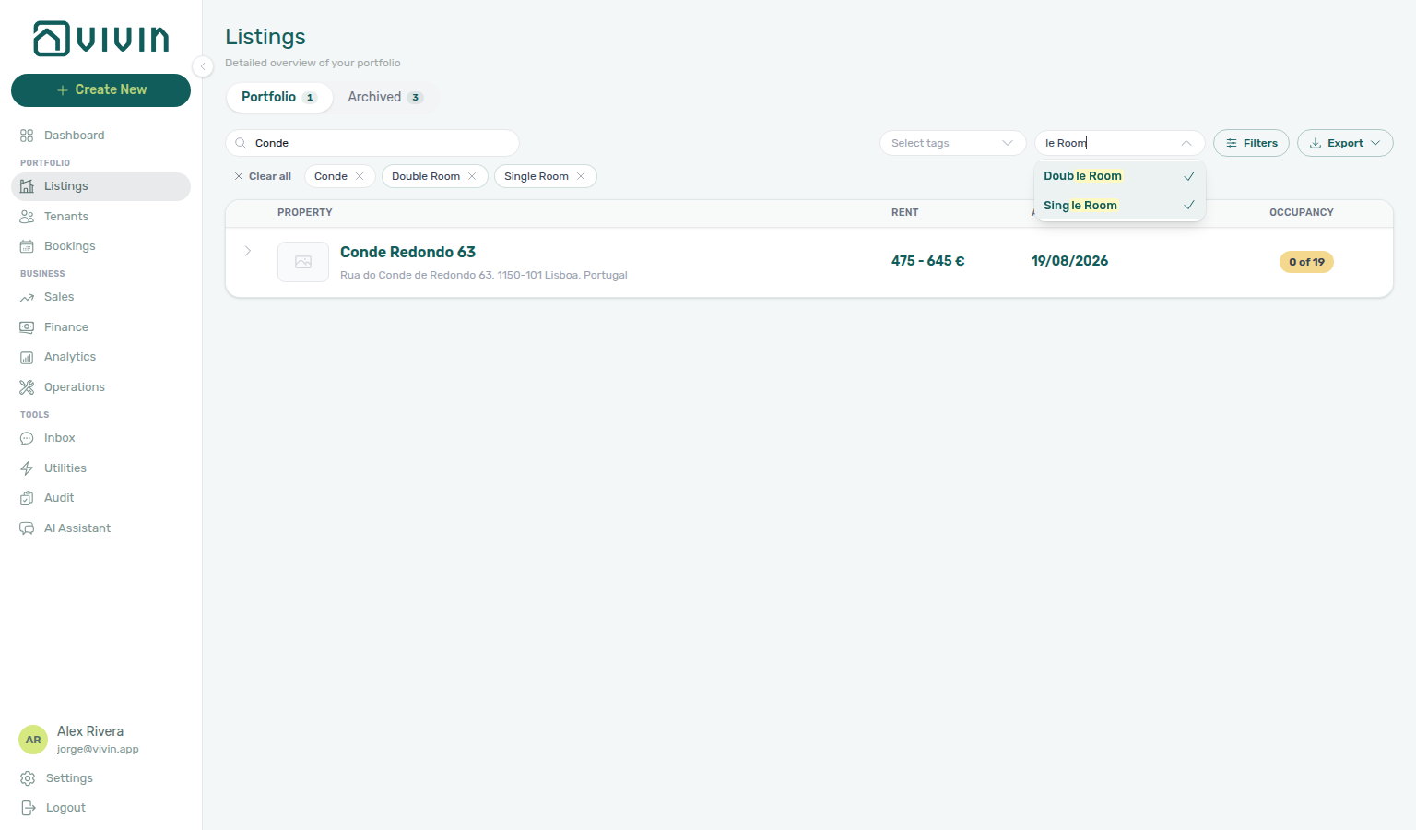Remove the Double Room filter chip
1416x830 pixels.
pos(472,176)
